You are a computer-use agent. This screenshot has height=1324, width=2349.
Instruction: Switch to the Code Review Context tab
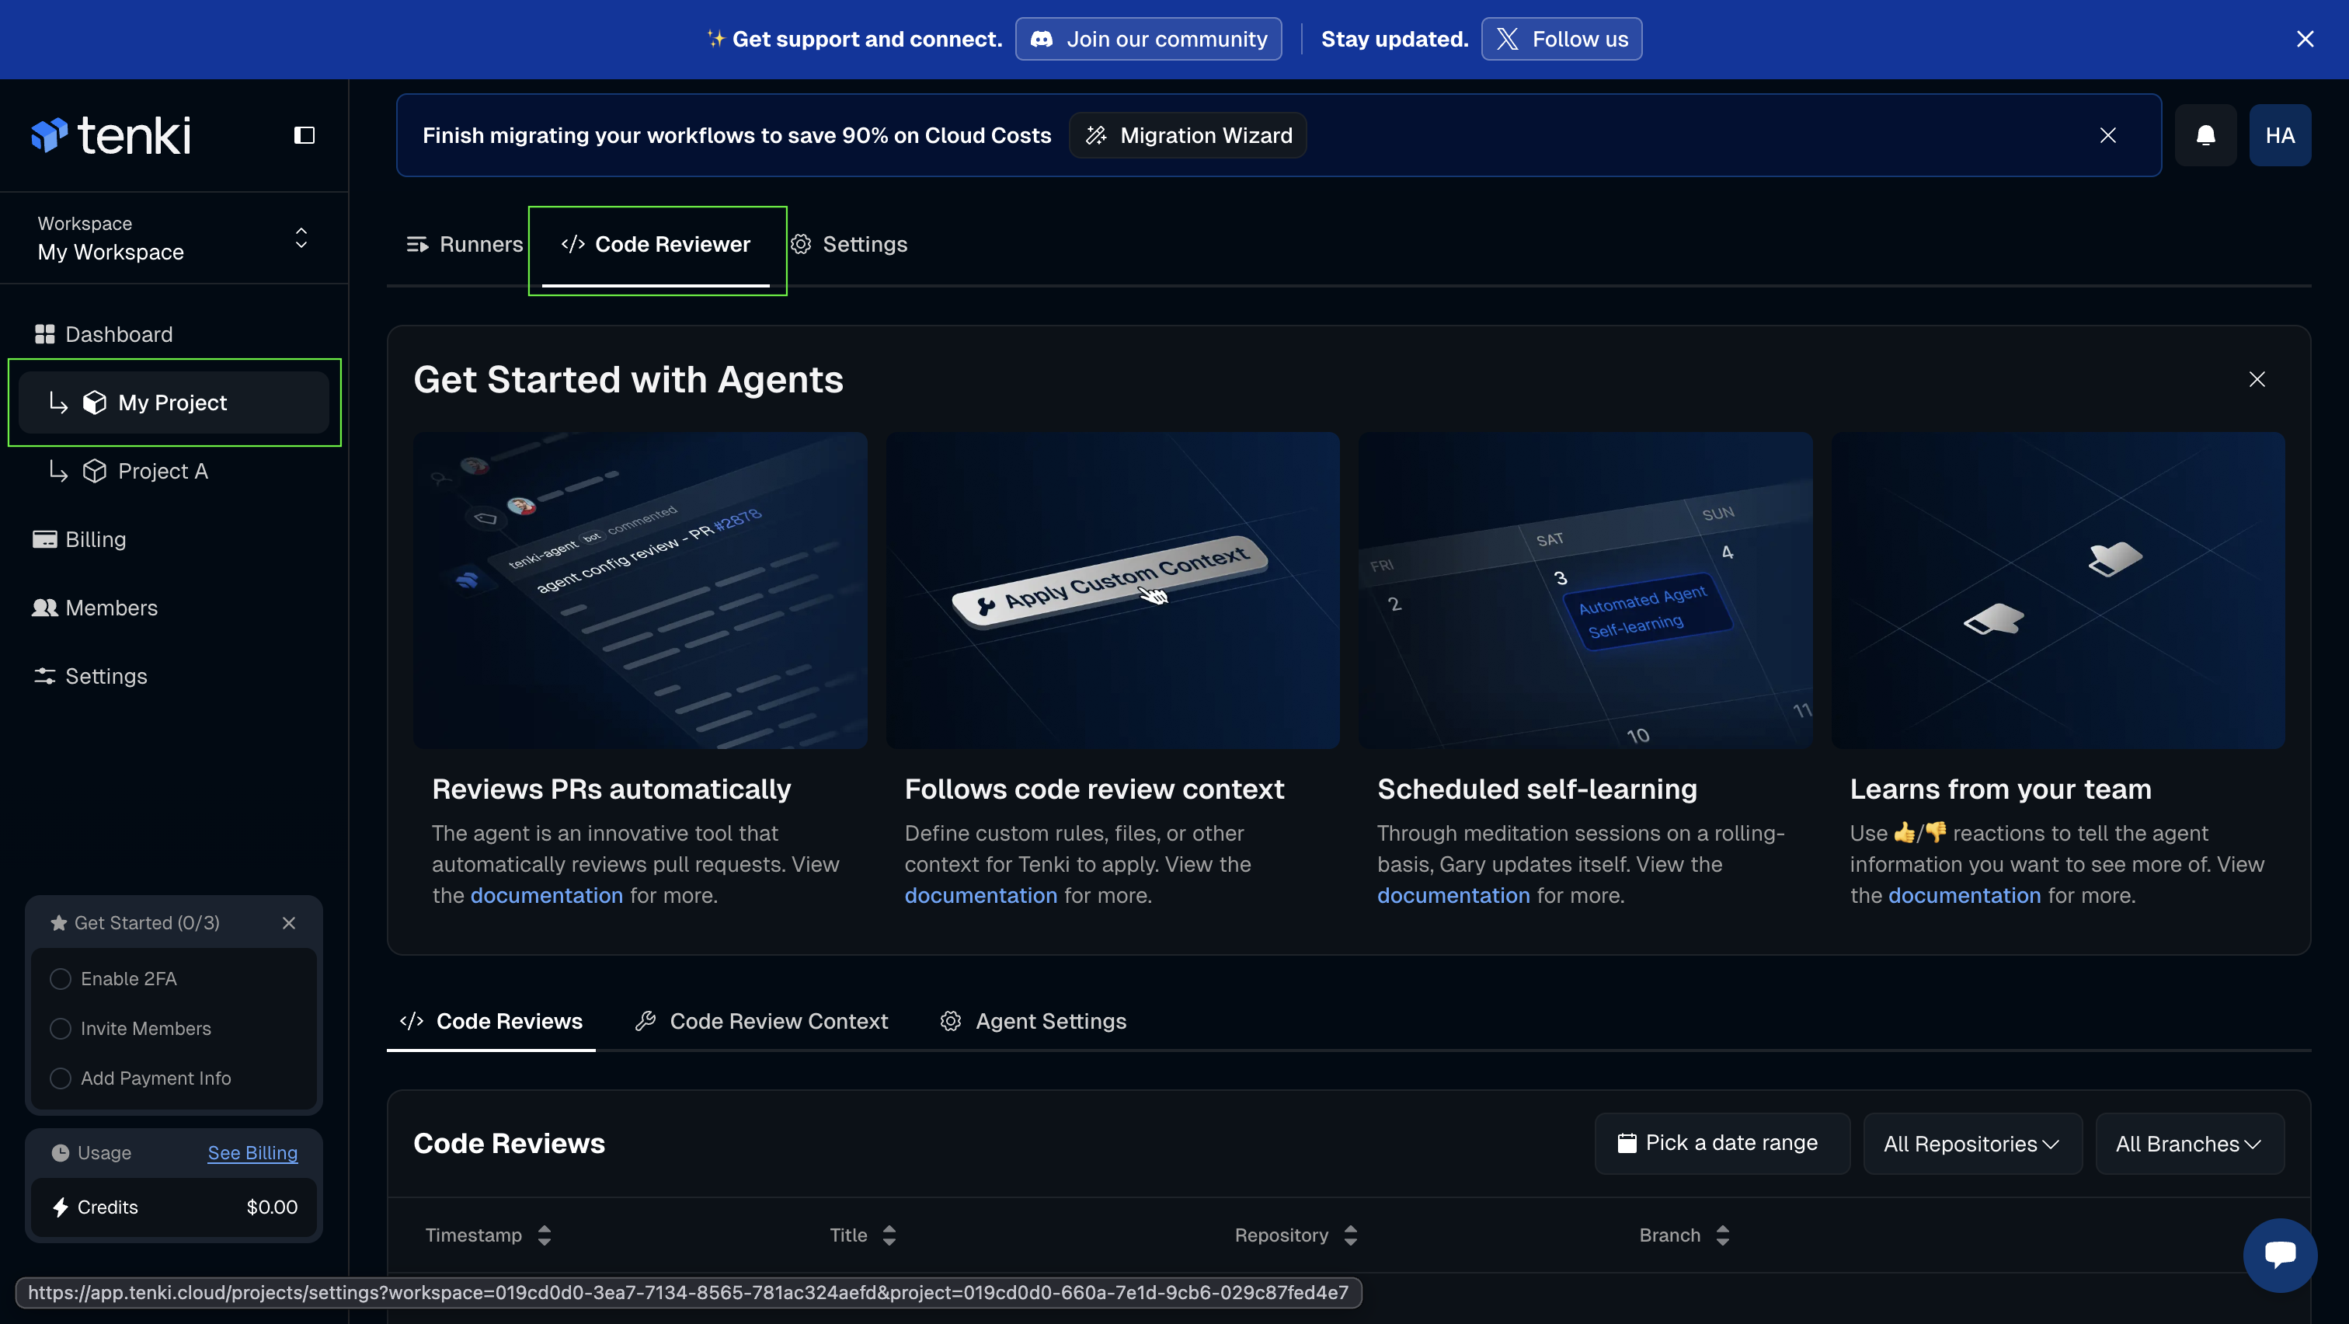pos(761,1021)
